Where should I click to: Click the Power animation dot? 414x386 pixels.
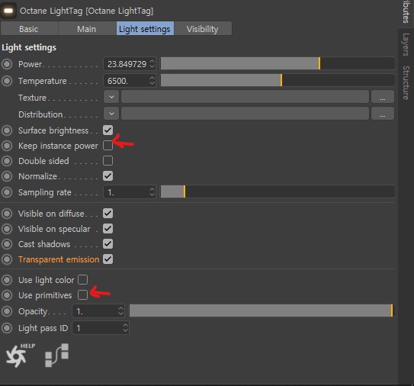[7, 64]
